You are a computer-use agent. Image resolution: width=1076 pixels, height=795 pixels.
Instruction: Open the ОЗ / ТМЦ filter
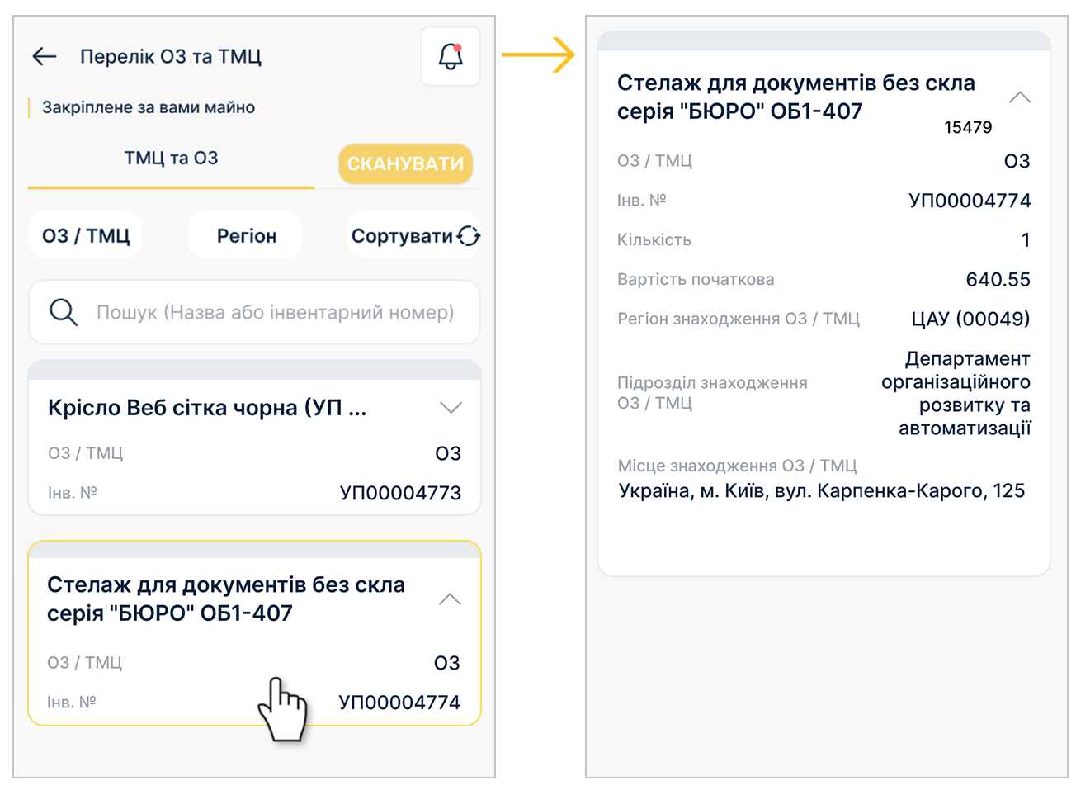click(x=86, y=236)
